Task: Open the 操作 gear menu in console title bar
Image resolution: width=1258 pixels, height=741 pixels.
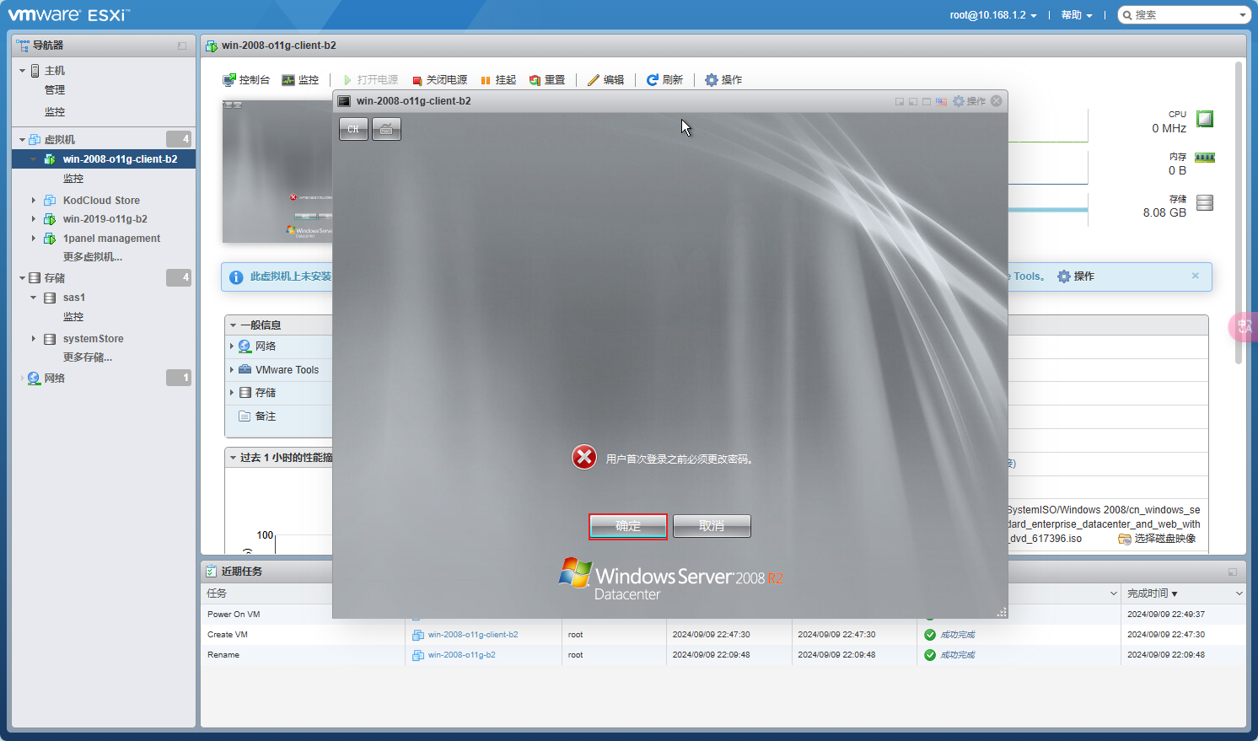Action: pyautogui.click(x=969, y=101)
